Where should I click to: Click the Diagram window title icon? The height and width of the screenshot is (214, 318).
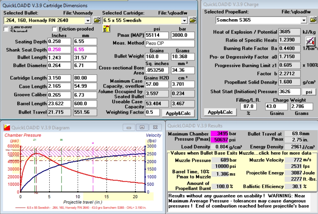(x=7, y=128)
